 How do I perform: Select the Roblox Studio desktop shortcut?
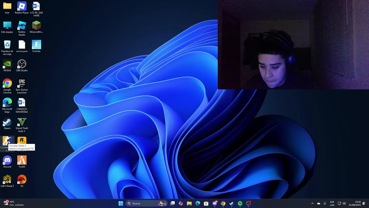pyautogui.click(x=22, y=29)
